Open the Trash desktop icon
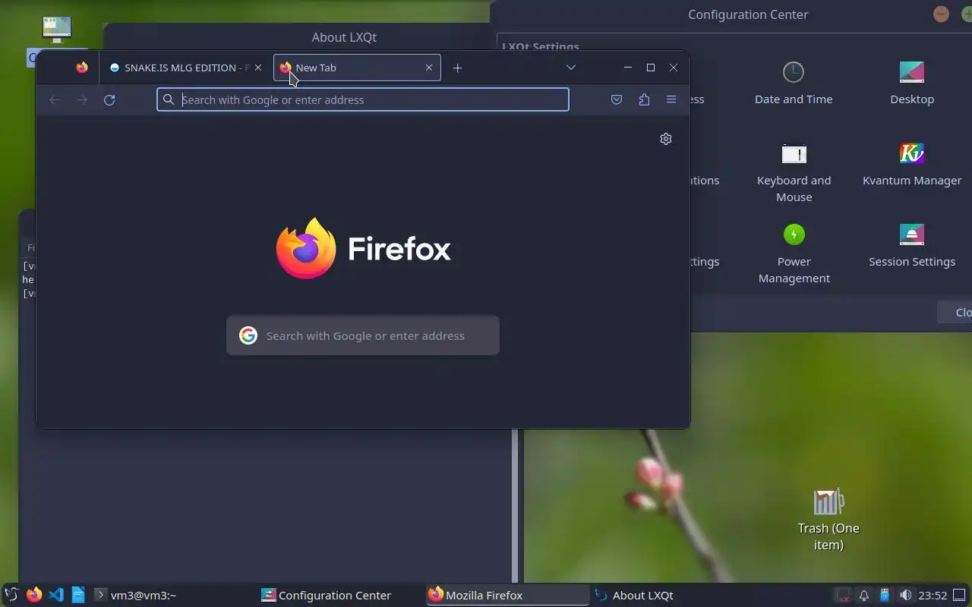This screenshot has height=607, width=972. pyautogui.click(x=828, y=520)
